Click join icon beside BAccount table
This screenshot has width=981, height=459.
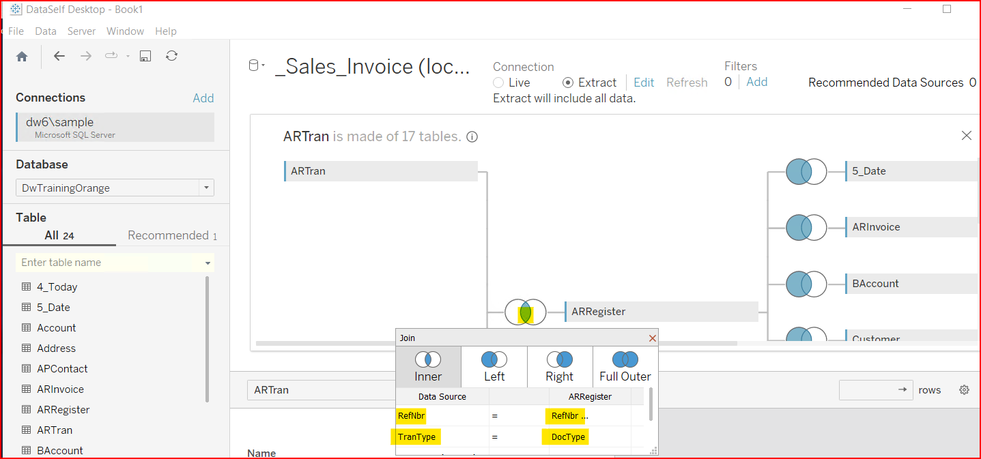pyautogui.click(x=806, y=284)
